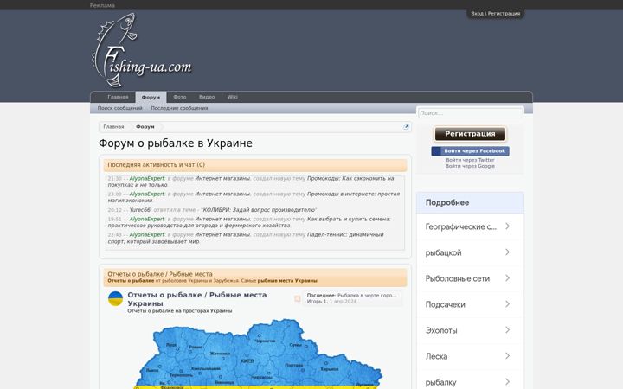Click the Регистрация button

470,134
